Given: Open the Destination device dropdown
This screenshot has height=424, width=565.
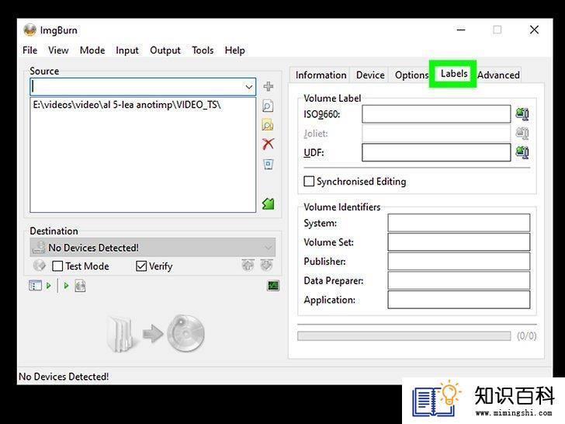Looking at the screenshot, I should click(153, 247).
